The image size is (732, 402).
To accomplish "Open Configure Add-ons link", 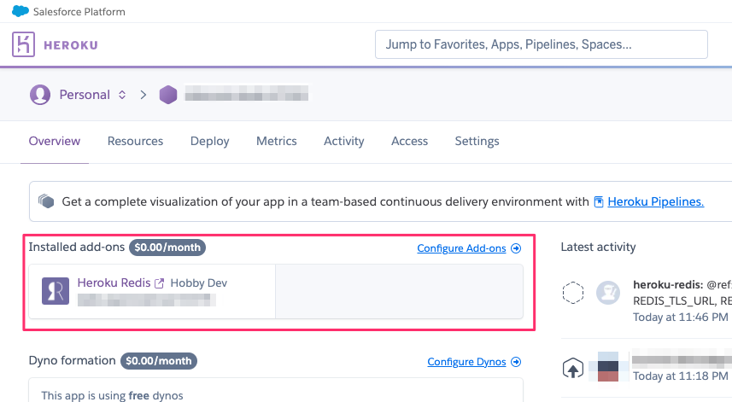I will click(x=461, y=248).
